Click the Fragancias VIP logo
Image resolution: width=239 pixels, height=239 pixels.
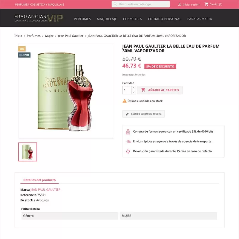[39, 18]
